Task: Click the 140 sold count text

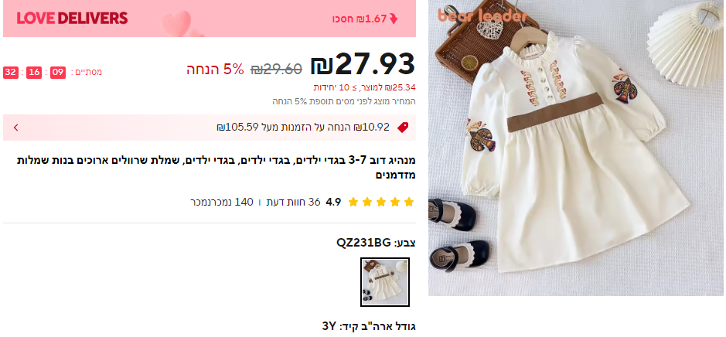Action: tap(222, 202)
